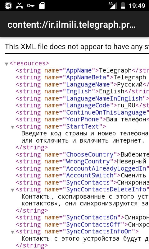Viewport: 149px width, 249px height.
Task: Tap the content://ir.ilmili.telegraph URL title
Action: tap(72, 25)
